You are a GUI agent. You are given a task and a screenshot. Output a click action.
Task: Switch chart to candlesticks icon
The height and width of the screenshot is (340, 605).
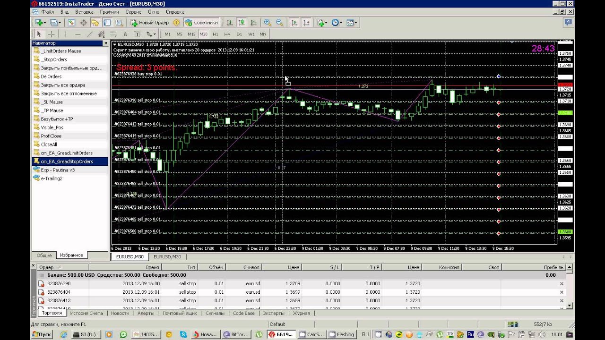point(242,22)
